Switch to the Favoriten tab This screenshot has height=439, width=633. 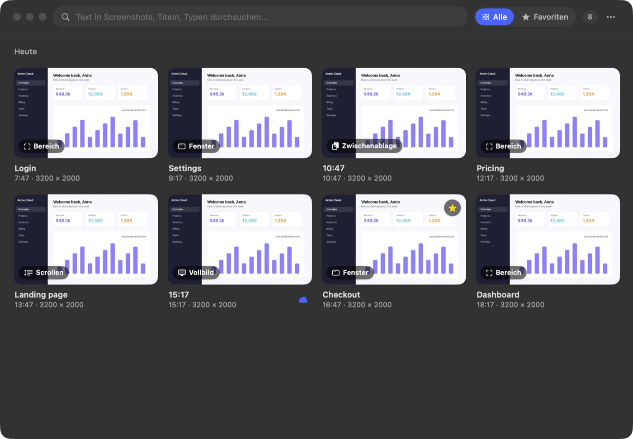click(x=545, y=17)
